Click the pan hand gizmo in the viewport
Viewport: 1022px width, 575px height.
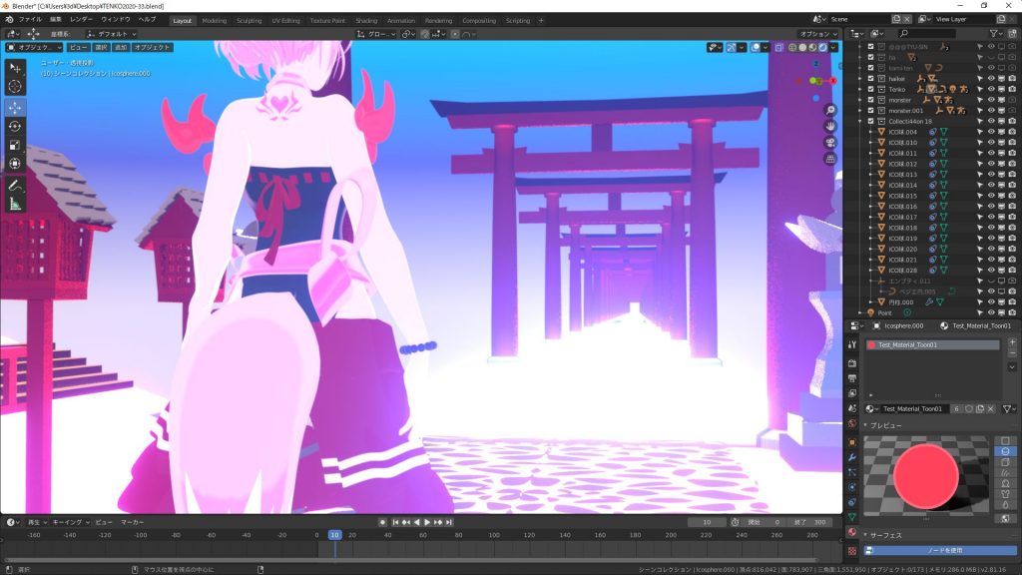(829, 126)
